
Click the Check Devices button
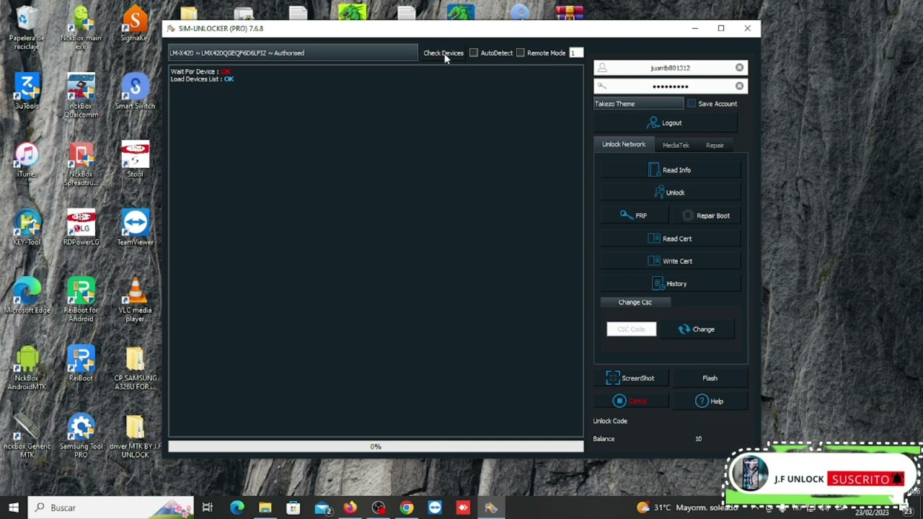pos(443,53)
